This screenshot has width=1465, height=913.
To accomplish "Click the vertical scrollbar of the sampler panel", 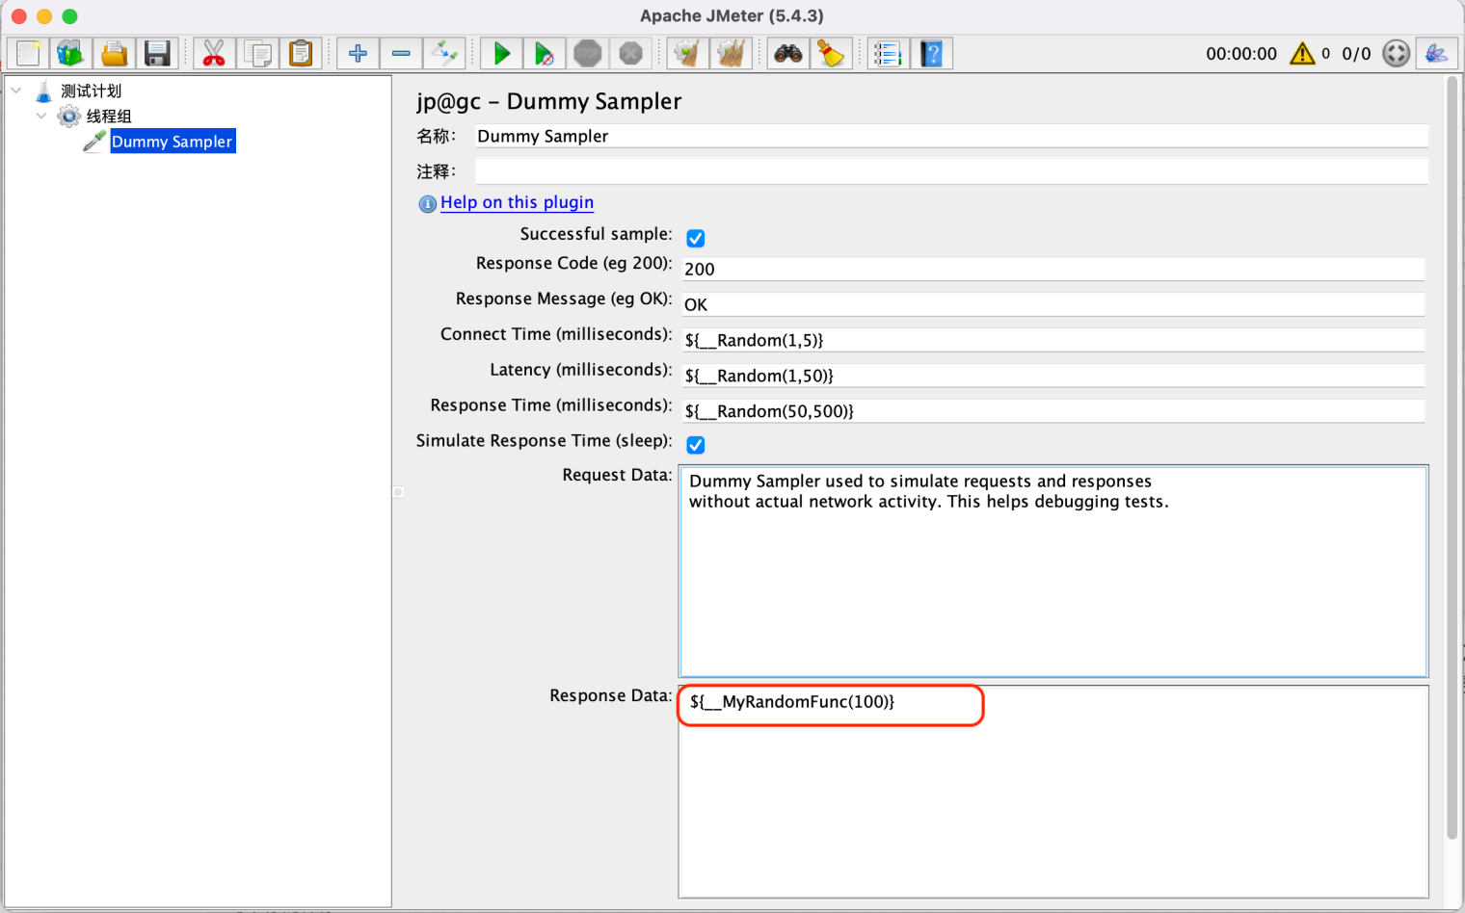I will click(1452, 458).
